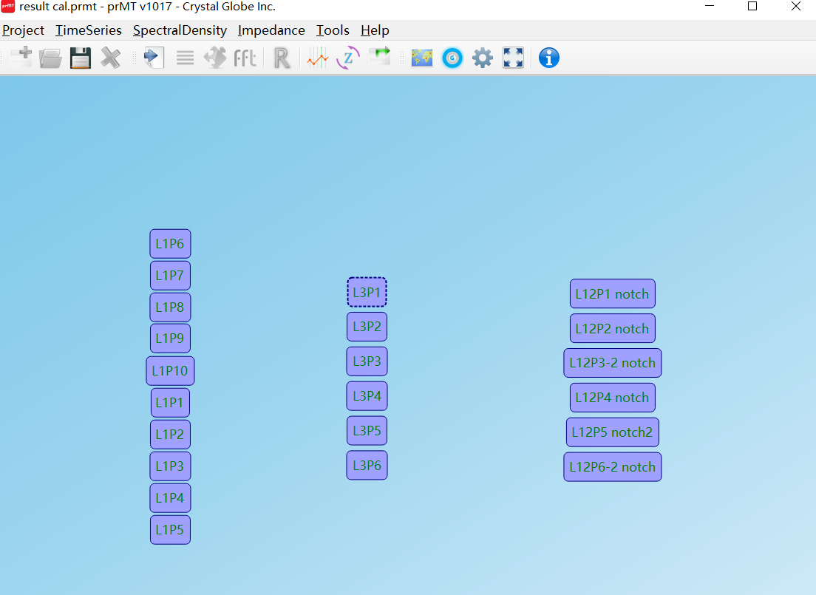
Task: Select the L3P6 station node
Action: pyautogui.click(x=367, y=466)
